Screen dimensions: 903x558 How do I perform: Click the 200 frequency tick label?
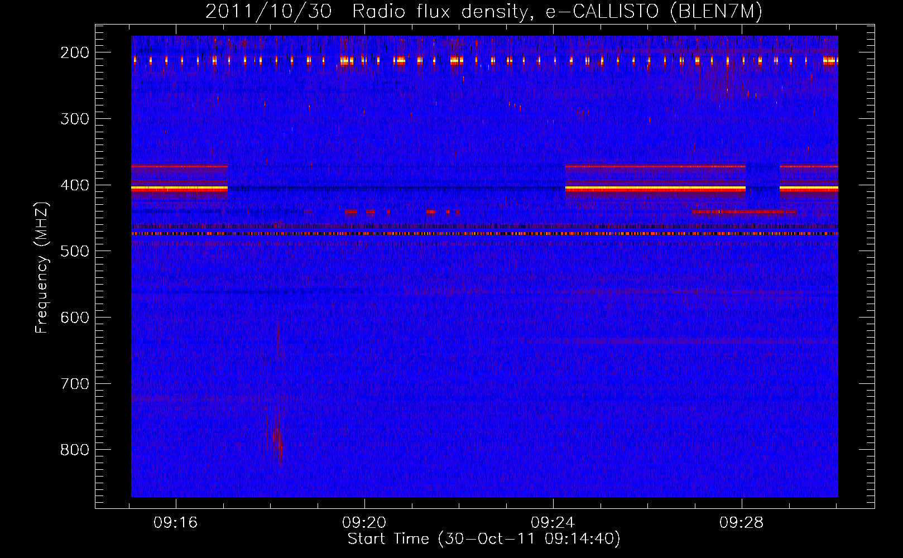pos(75,52)
